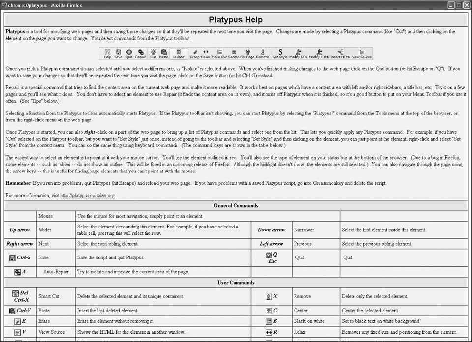The image size is (472, 342).
Task: Click the Quit icon in the Platypus toolbar
Action: (129, 54)
